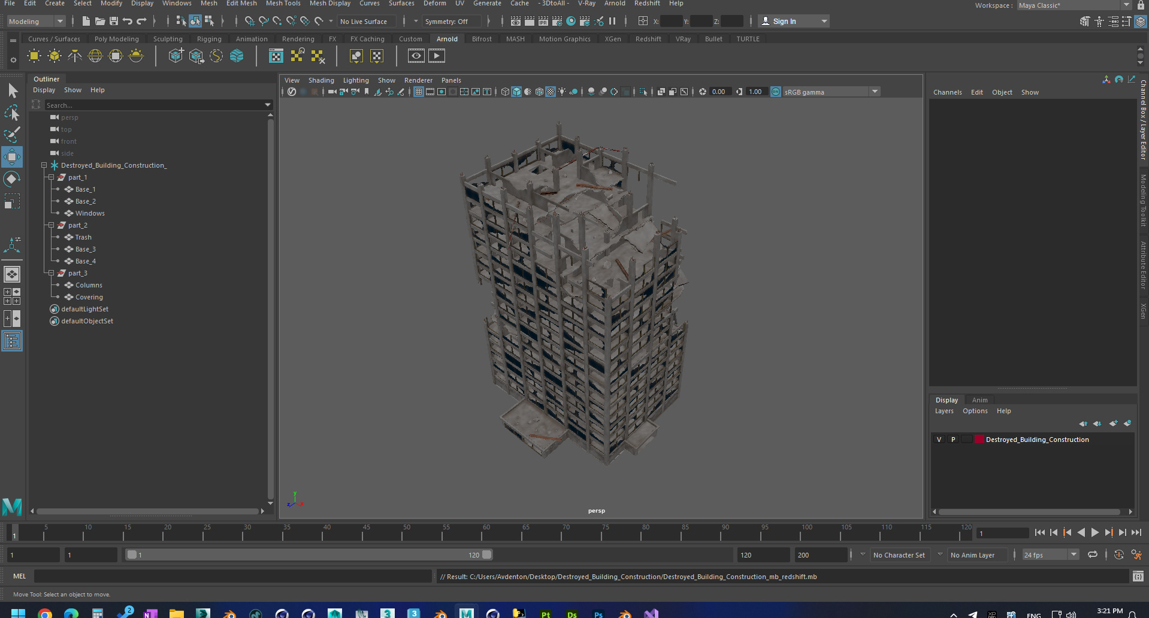Select the Trash mesh in Outliner
The image size is (1149, 618).
[83, 237]
